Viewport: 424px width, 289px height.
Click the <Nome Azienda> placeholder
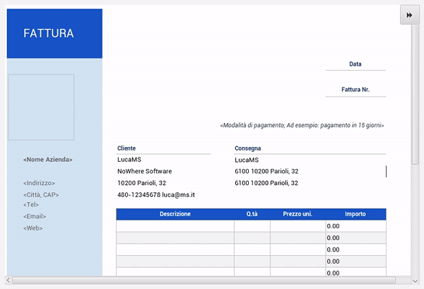pyautogui.click(x=48, y=160)
